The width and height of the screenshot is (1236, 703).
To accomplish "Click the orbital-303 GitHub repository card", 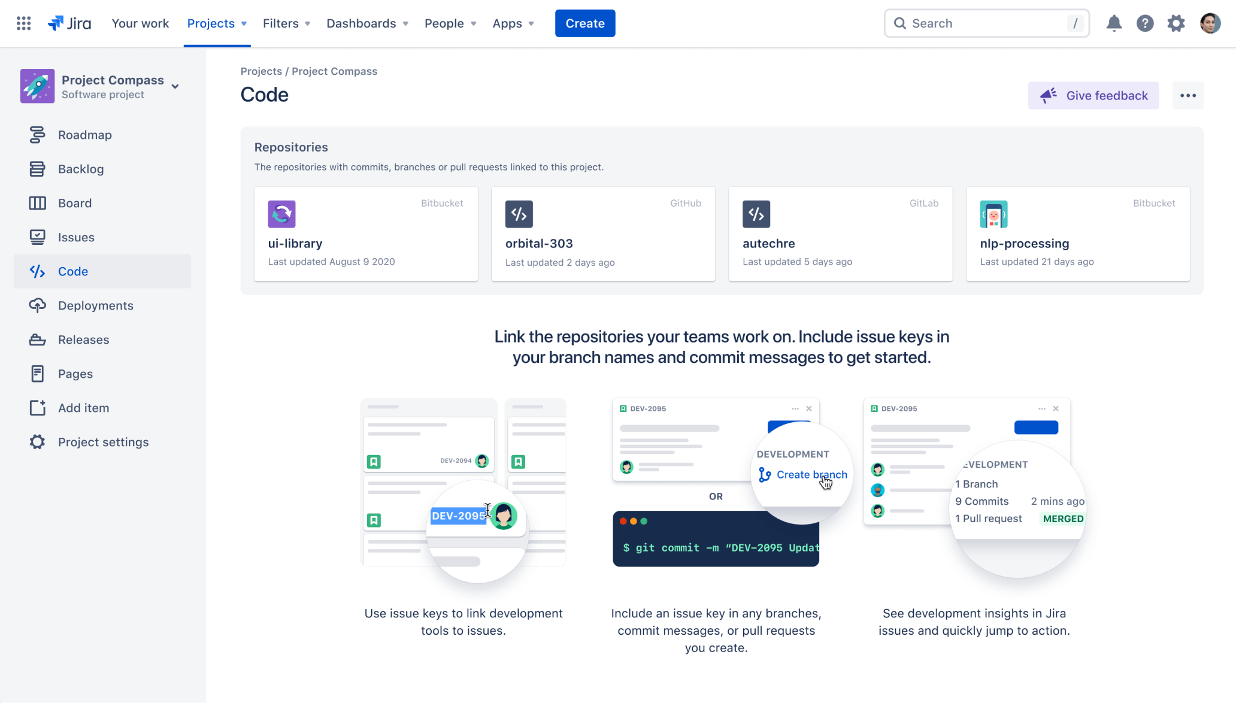I will click(x=602, y=234).
